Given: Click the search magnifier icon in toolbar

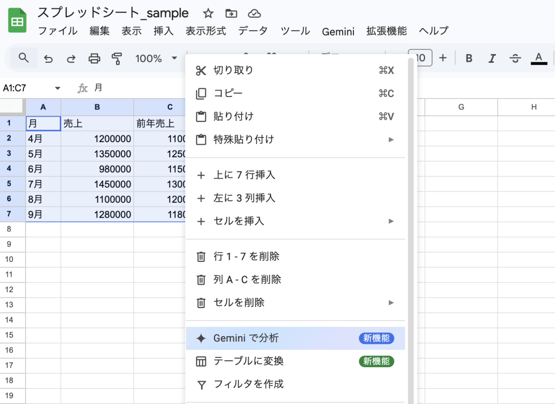Looking at the screenshot, I should tap(23, 58).
